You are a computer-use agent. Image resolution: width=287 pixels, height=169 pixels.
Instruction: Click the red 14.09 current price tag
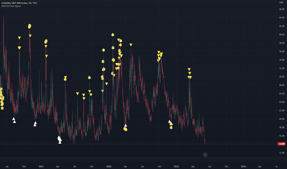[x=281, y=144]
